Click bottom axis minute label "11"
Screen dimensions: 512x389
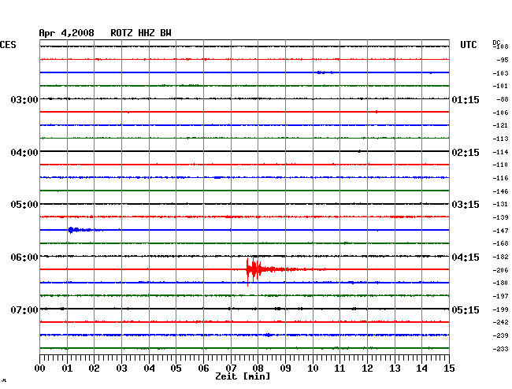[x=339, y=369]
